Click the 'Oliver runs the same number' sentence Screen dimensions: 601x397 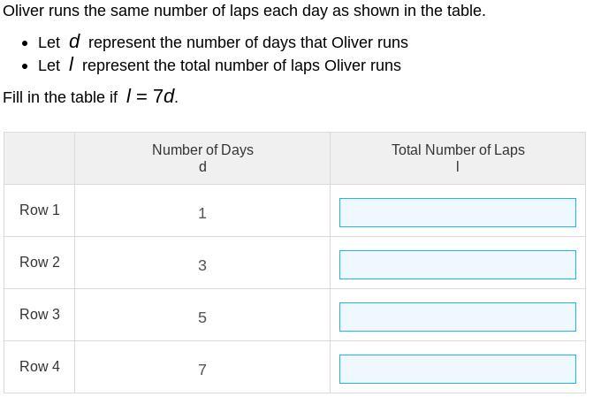click(244, 11)
